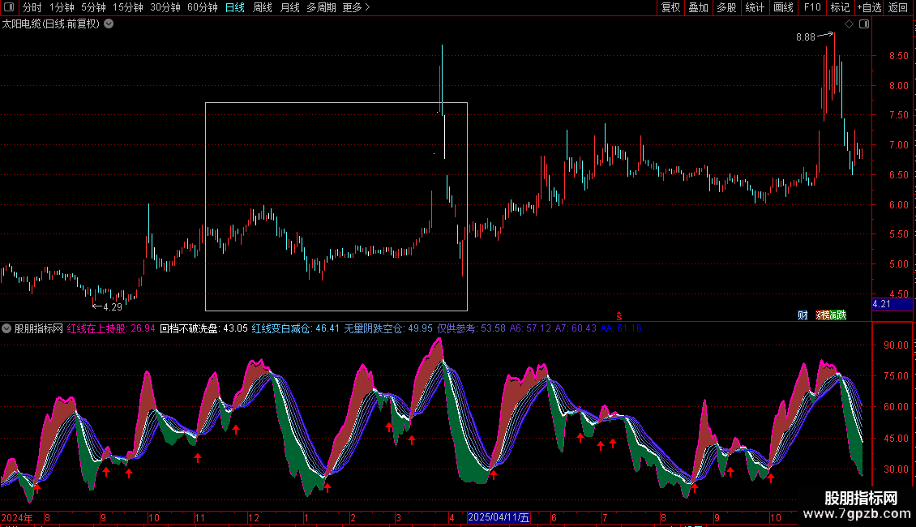Open the 多股 multi-stock view
Image resolution: width=916 pixels, height=527 pixels.
click(726, 7)
